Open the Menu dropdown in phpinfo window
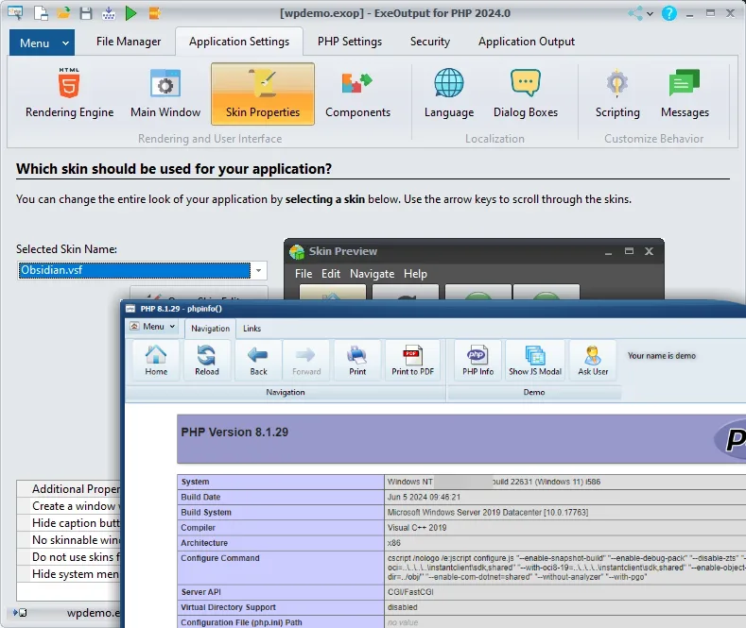 click(153, 327)
